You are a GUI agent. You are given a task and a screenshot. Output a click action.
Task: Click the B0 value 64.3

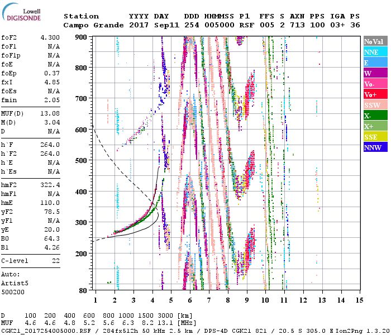52,238
